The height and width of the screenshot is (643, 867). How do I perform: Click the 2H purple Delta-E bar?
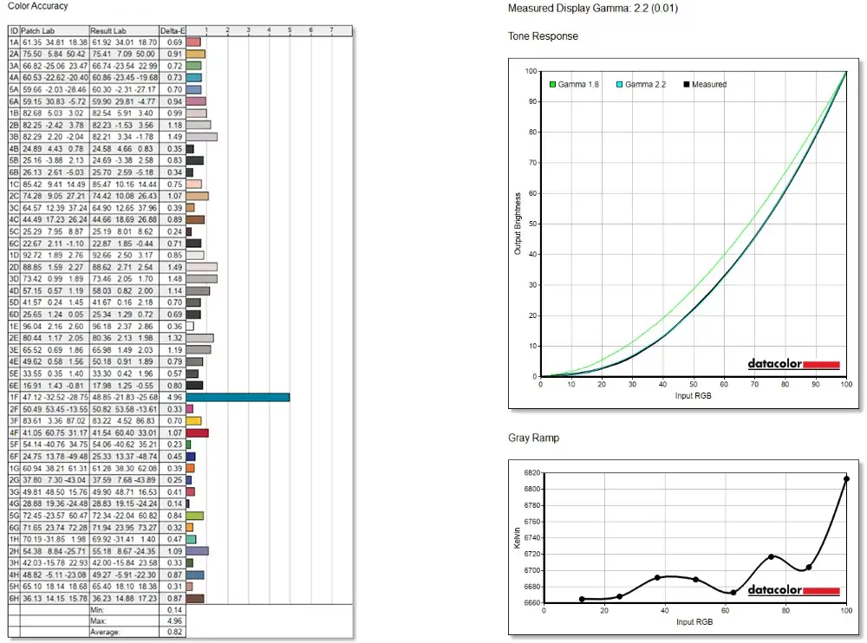pos(198,551)
